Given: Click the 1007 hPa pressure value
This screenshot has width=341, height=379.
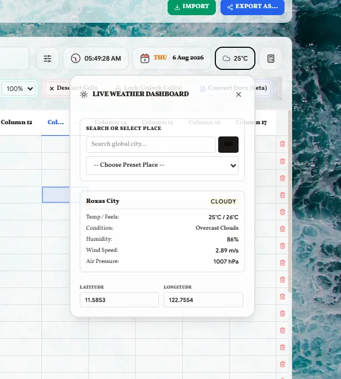Looking at the screenshot, I should click(226, 262).
